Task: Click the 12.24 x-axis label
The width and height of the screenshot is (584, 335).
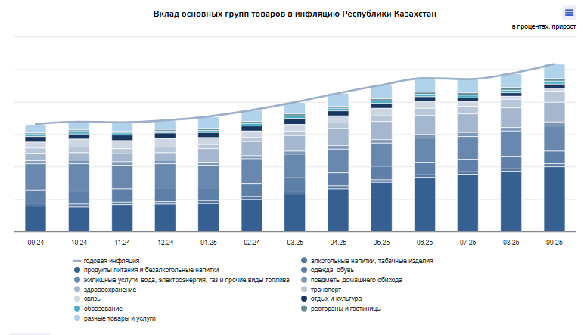Action: pos(165,243)
